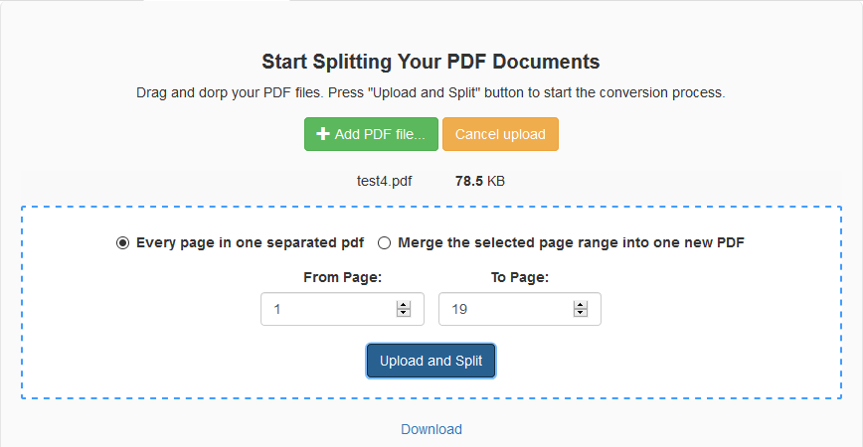Screen dimensions: 863x447
Task: Open the Download link
Action: 431,429
